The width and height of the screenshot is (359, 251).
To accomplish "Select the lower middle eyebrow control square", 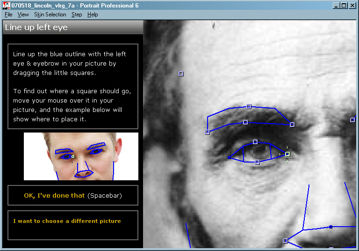I will pyautogui.click(x=245, y=122).
